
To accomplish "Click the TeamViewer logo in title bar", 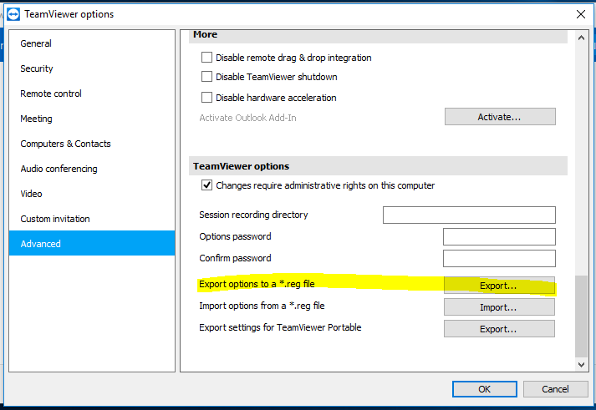I will point(13,13).
